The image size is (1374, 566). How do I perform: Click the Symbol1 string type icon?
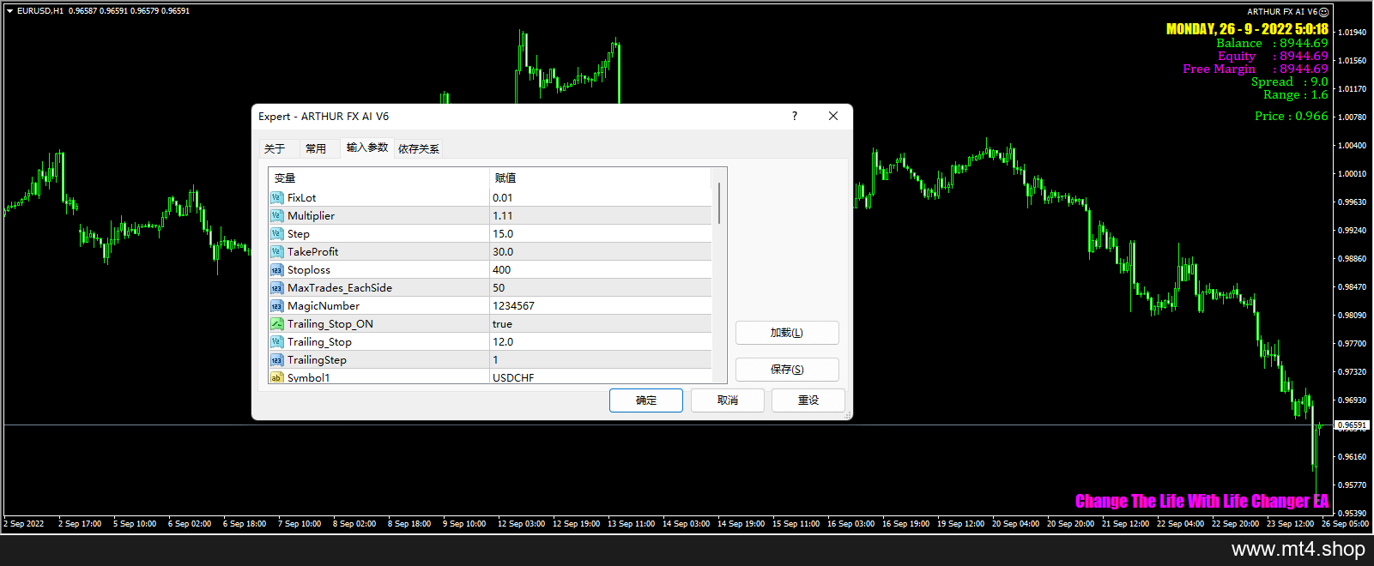(x=276, y=377)
